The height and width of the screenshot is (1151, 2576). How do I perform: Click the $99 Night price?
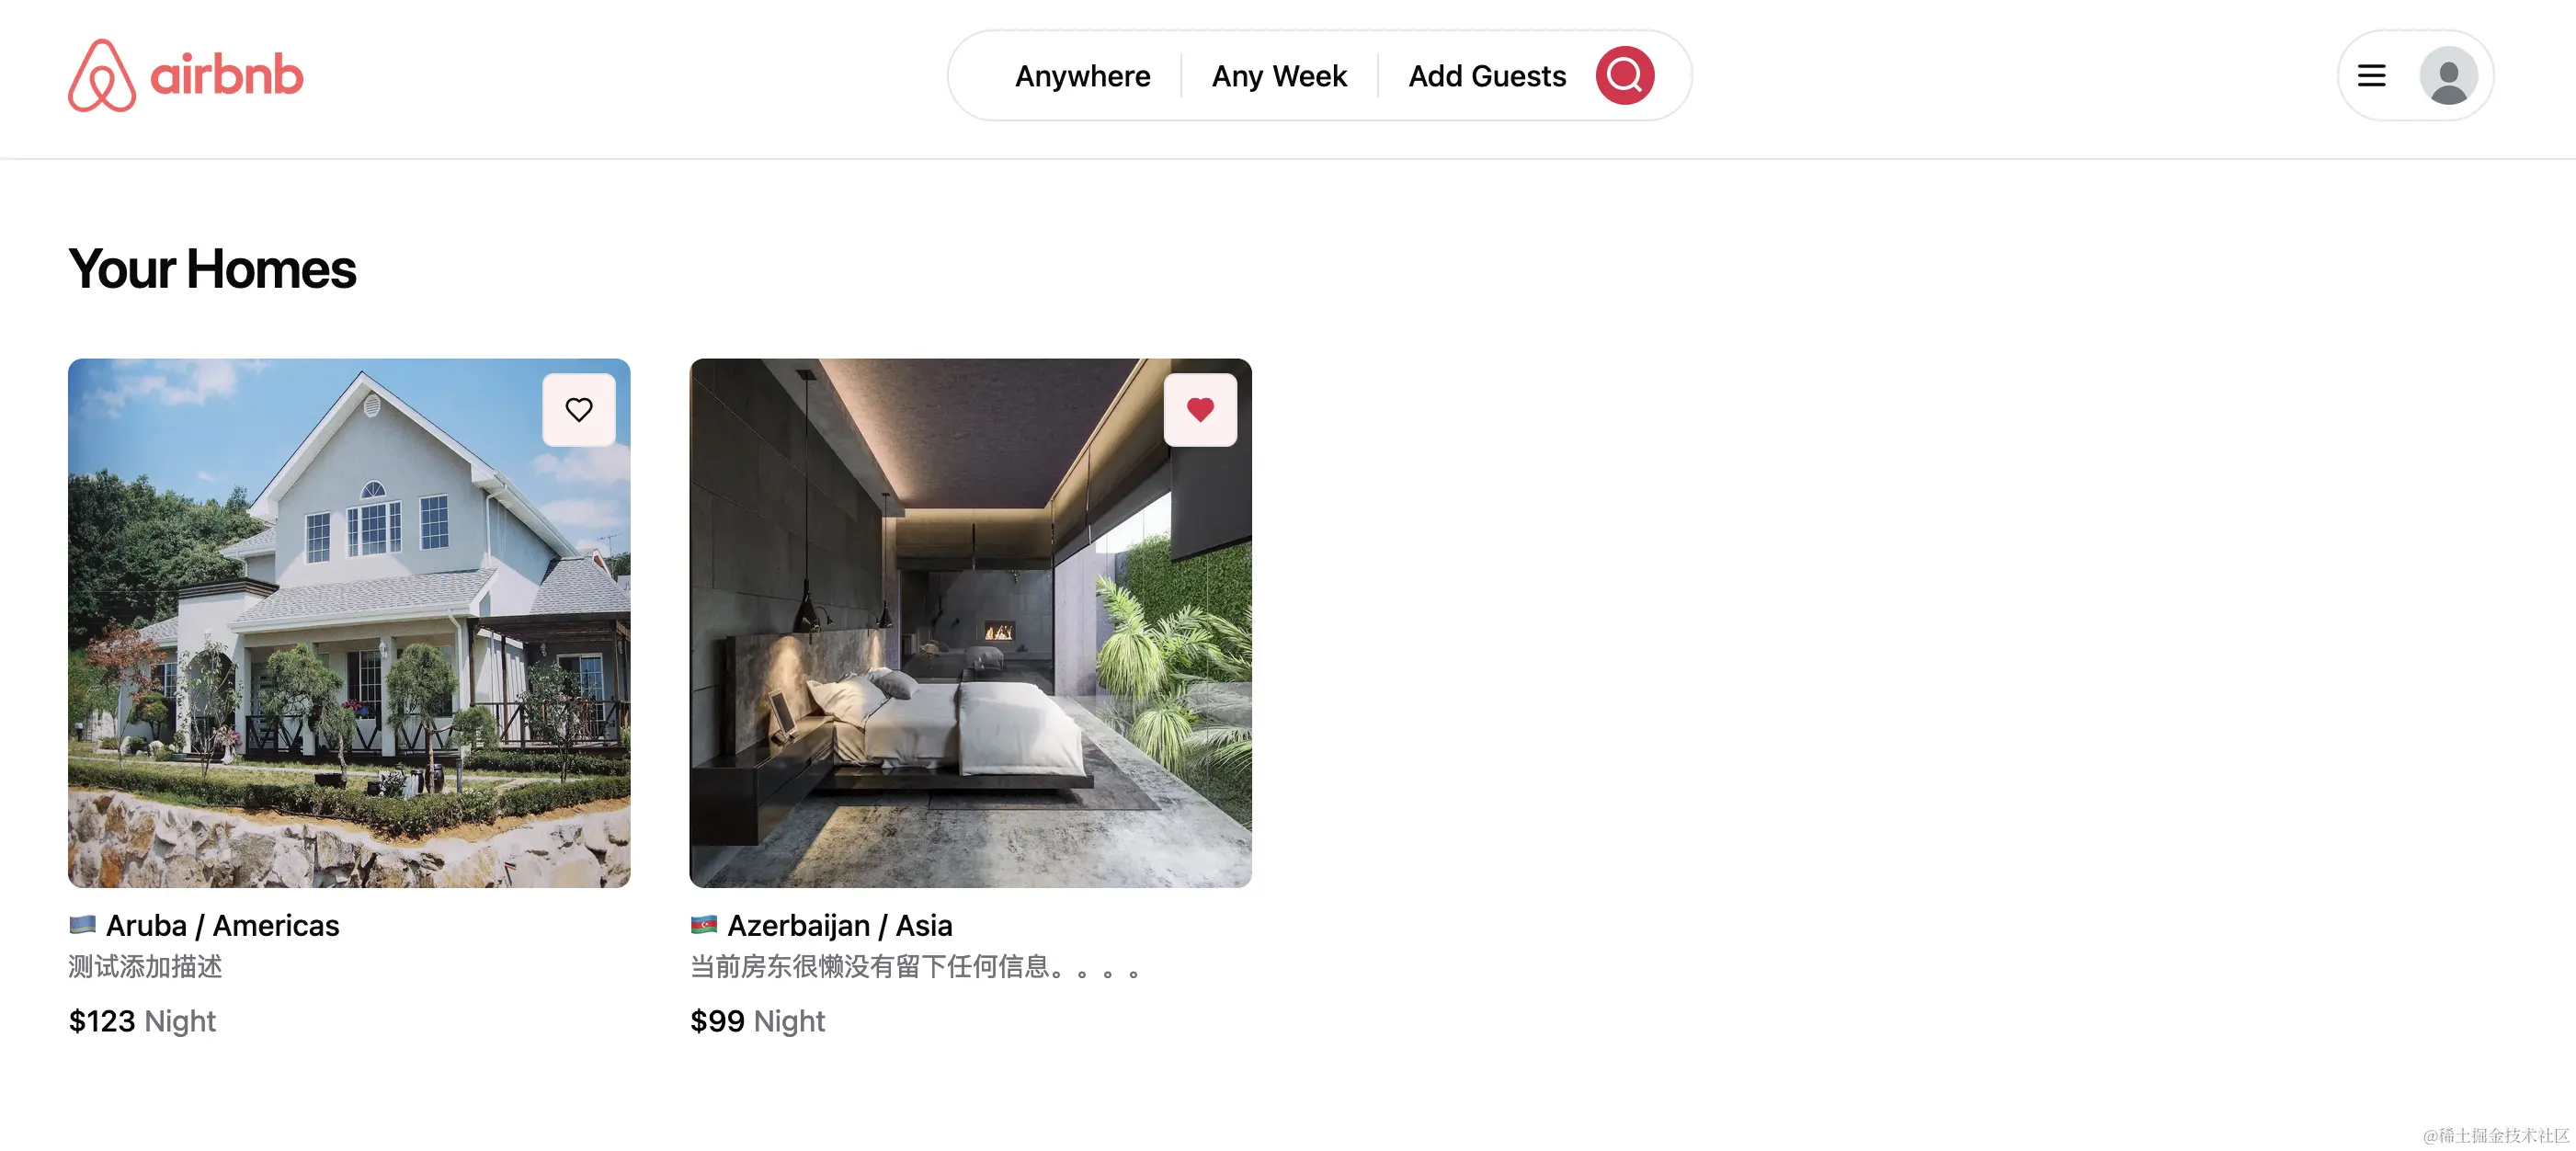pos(757,1020)
